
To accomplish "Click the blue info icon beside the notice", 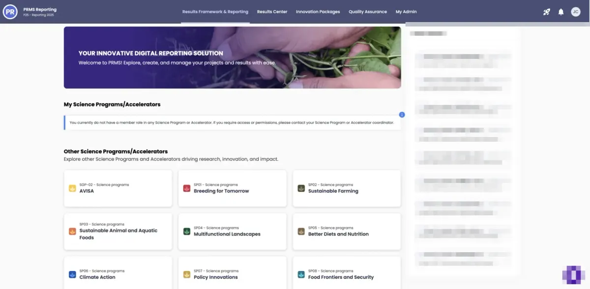I will pos(402,115).
